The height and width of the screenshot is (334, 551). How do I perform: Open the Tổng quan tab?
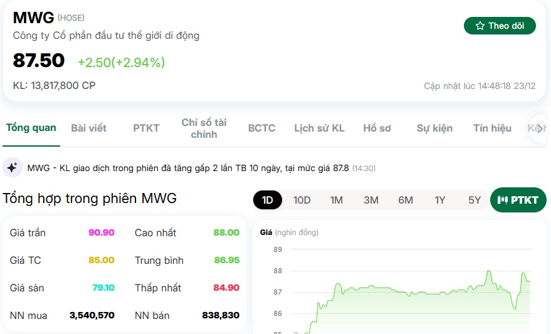tap(31, 128)
